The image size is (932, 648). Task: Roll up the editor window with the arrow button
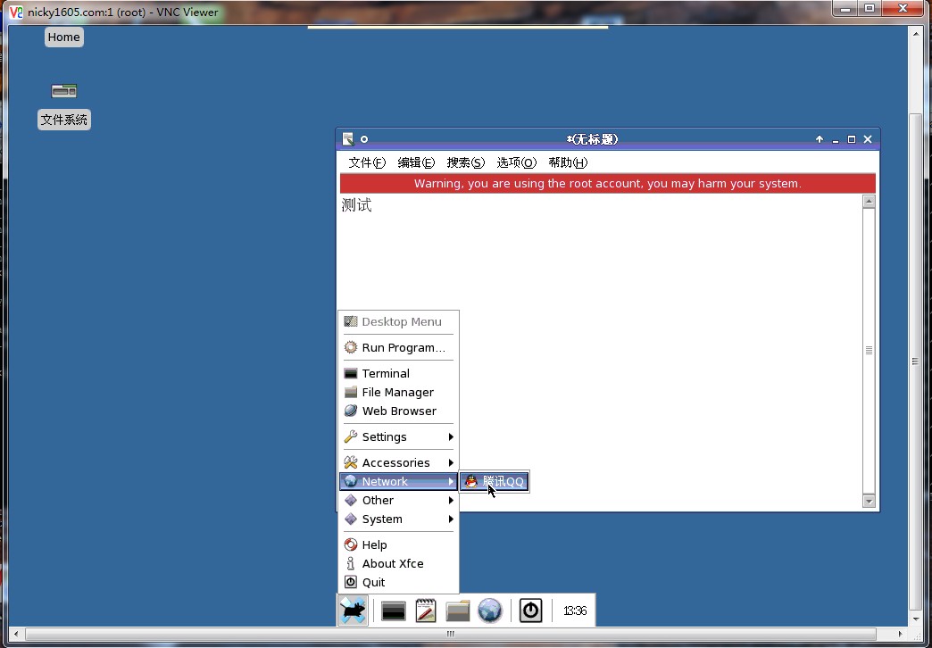[820, 139]
